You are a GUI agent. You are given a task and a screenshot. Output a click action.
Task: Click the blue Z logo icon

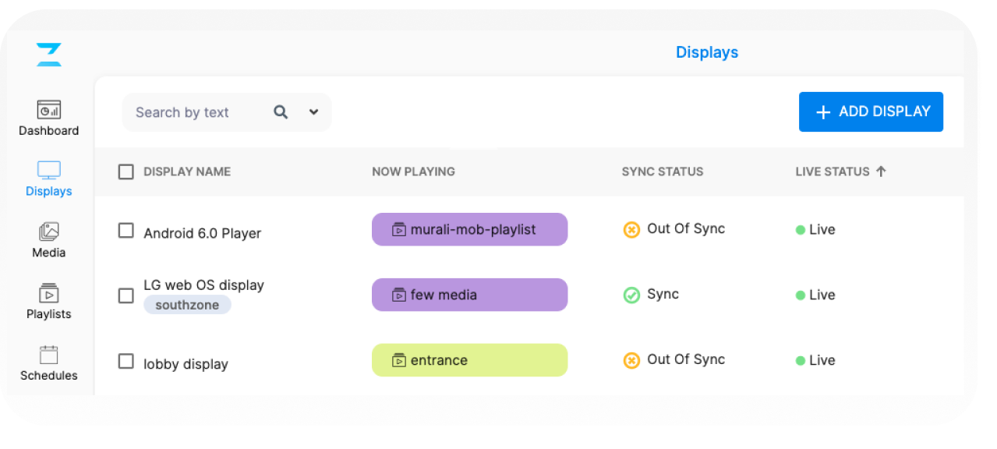tap(48, 55)
